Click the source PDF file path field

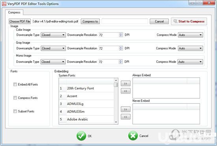[x=56, y=21]
